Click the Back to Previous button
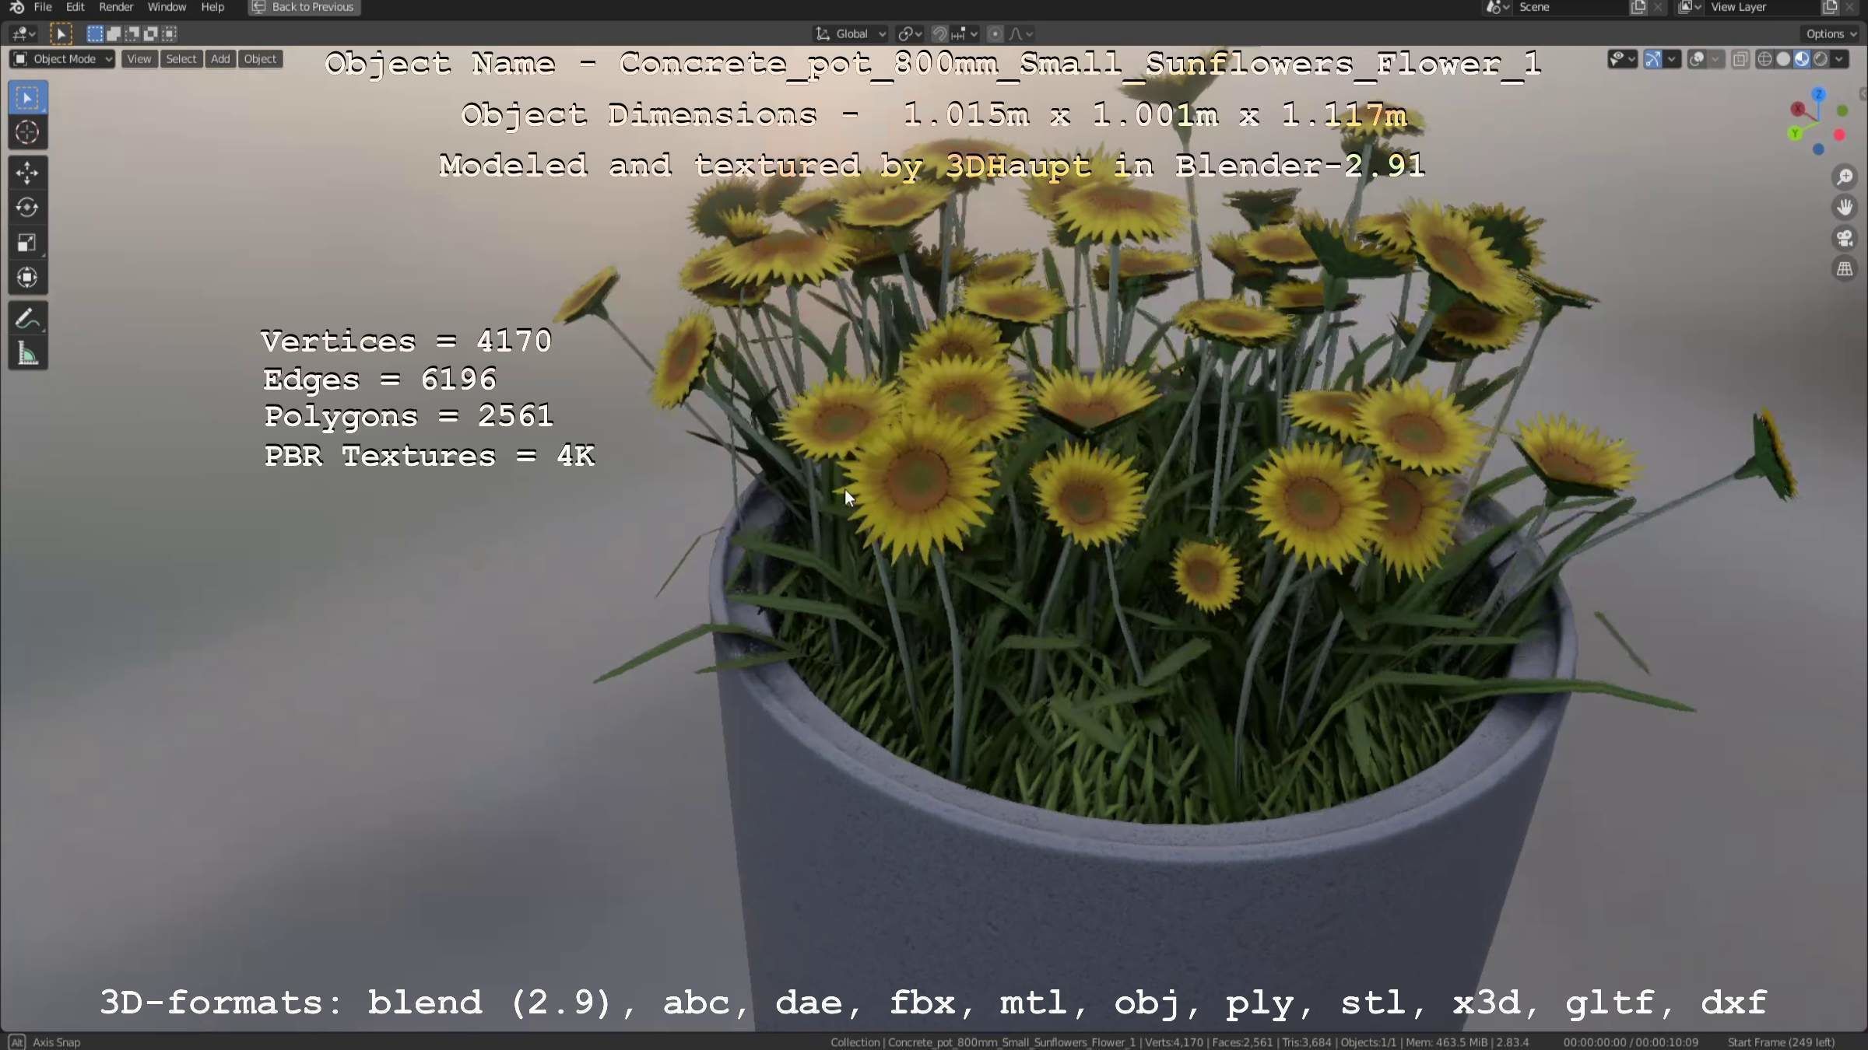The height and width of the screenshot is (1050, 1868). click(x=304, y=7)
